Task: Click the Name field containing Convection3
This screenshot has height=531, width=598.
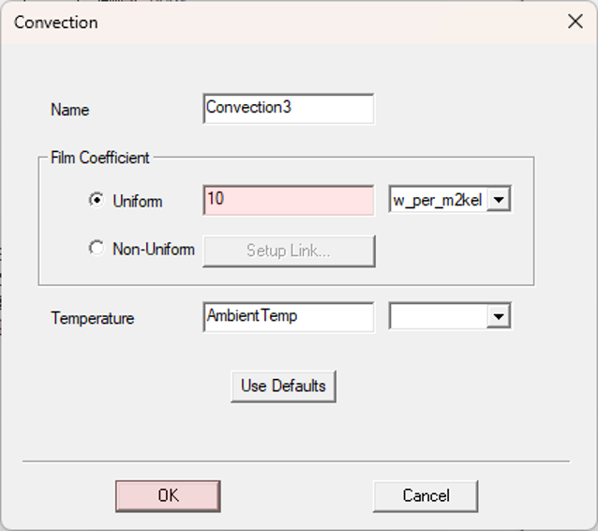Action: pyautogui.click(x=289, y=109)
